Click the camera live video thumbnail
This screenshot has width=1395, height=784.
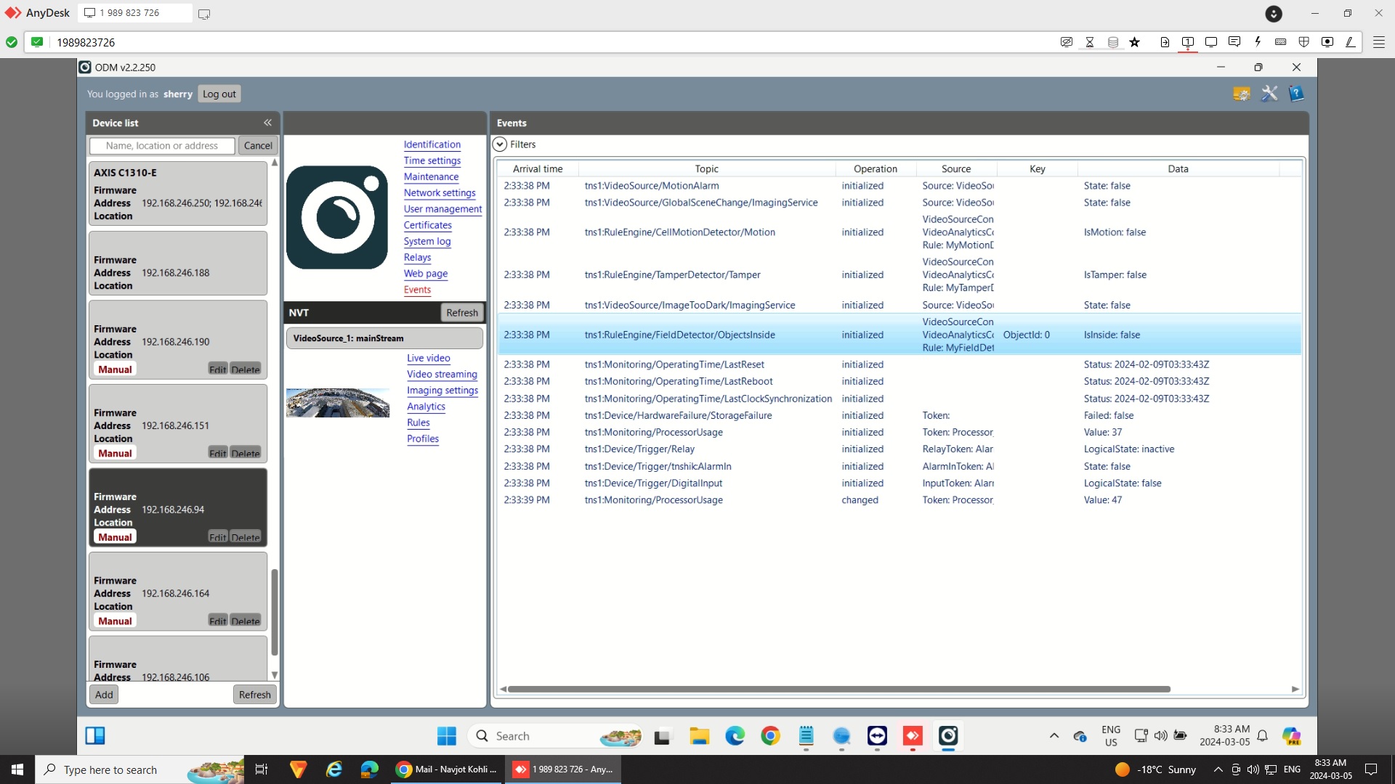tap(338, 402)
